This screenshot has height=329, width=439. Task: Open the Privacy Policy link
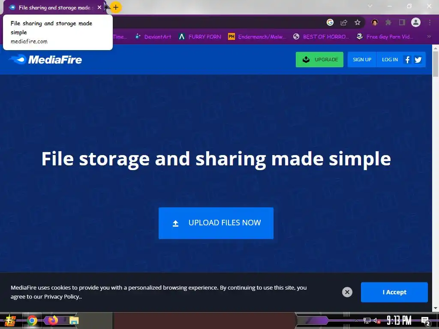click(x=62, y=296)
